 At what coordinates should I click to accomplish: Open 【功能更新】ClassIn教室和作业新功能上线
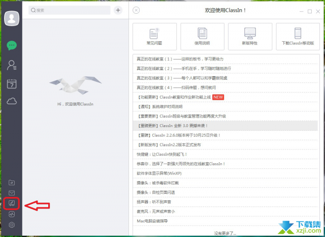point(225,97)
